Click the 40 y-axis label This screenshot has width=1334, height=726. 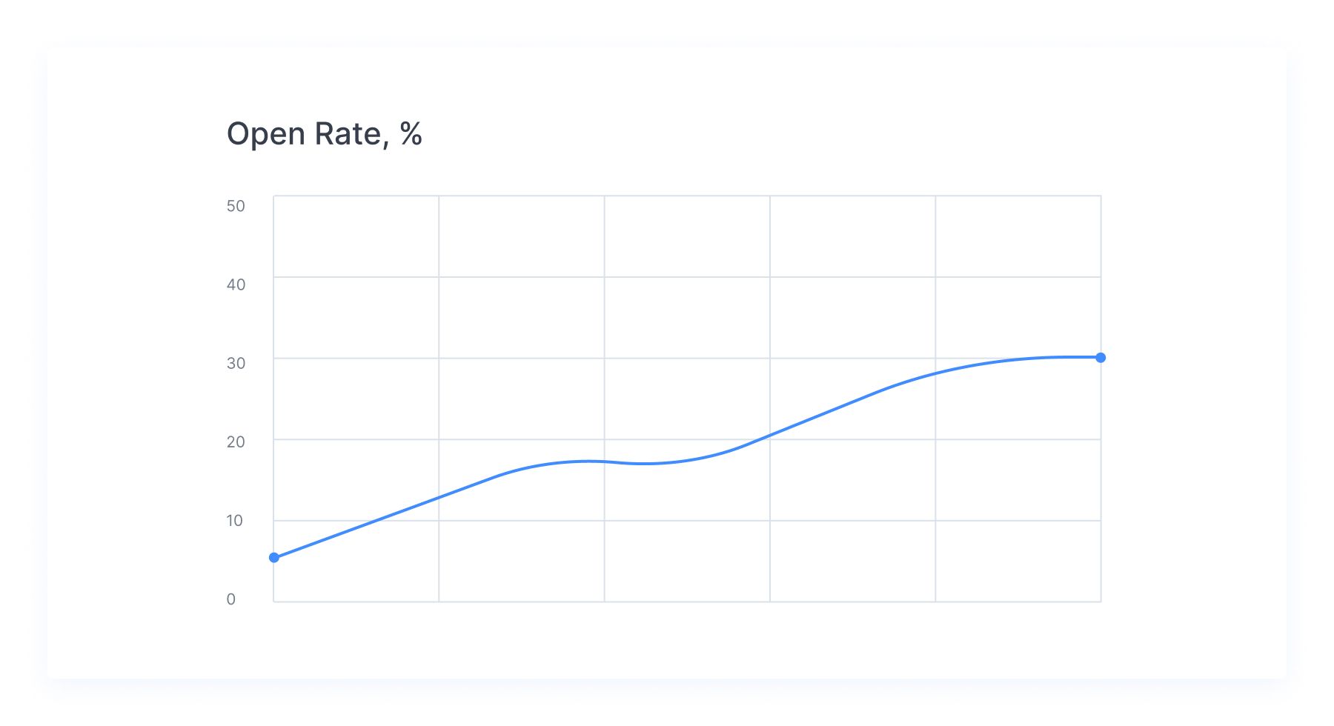(236, 284)
